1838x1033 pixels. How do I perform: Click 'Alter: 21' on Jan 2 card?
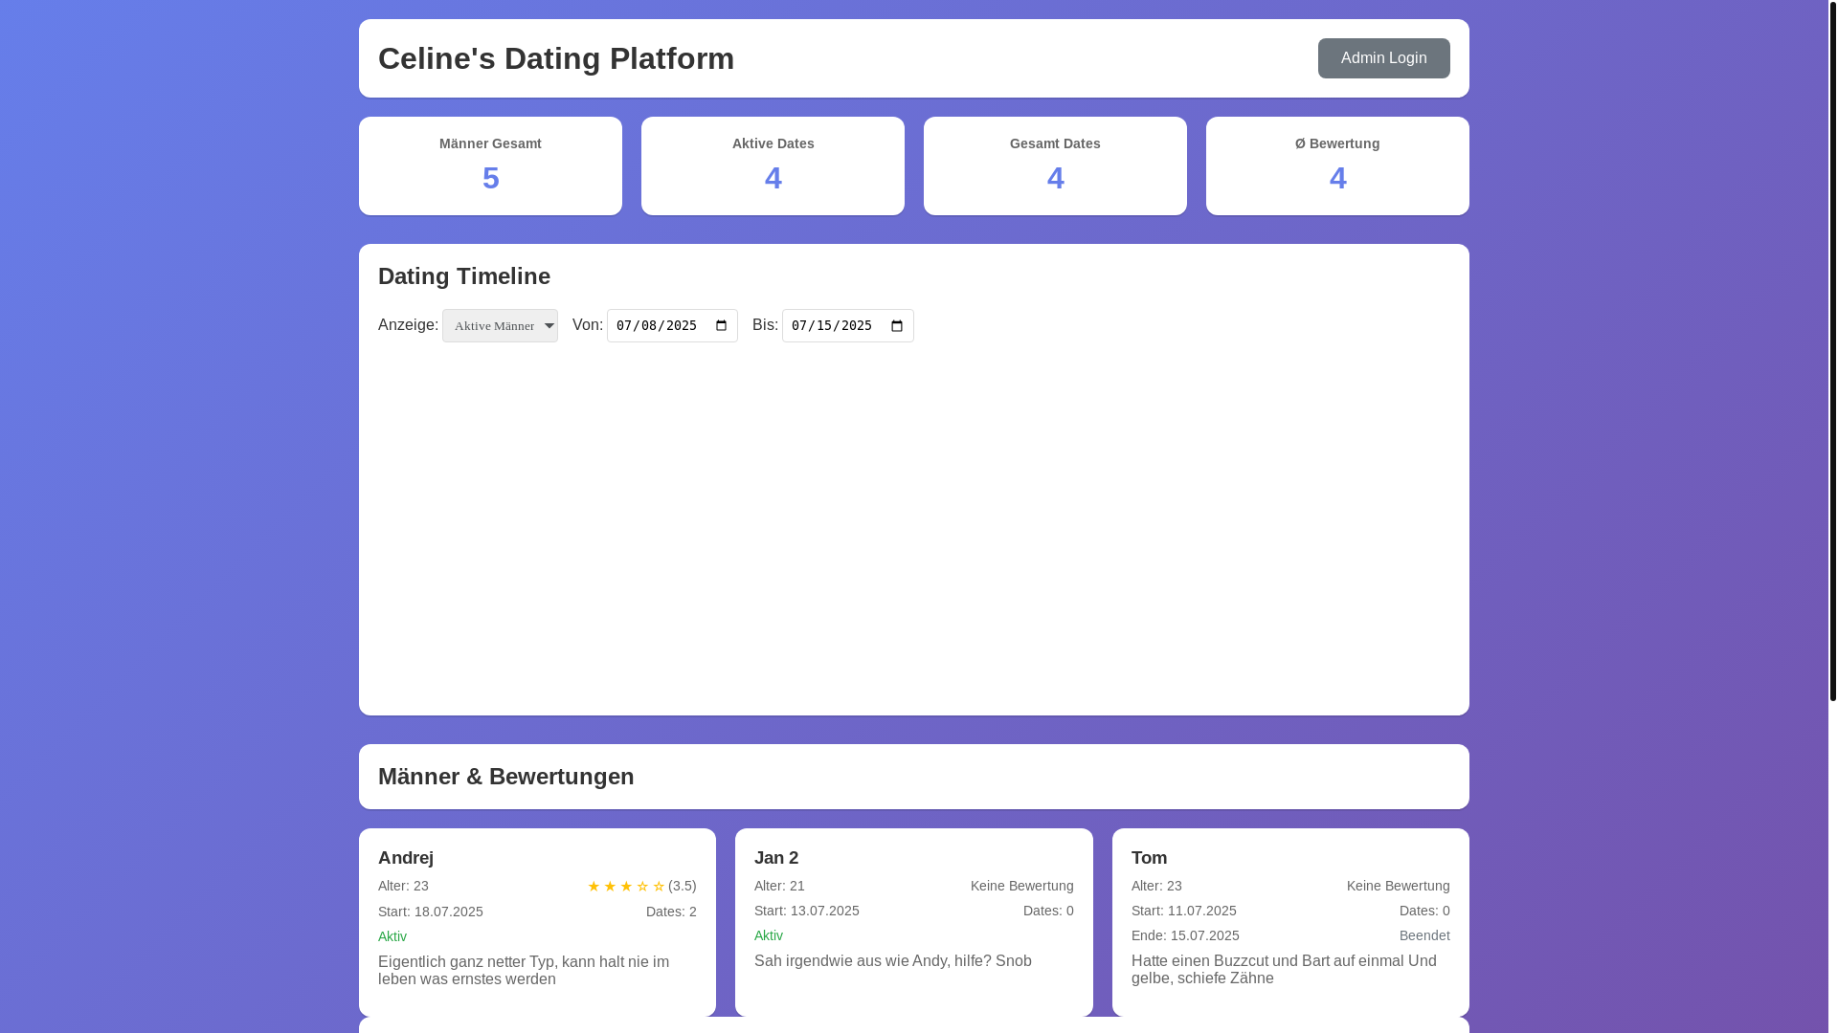pyautogui.click(x=779, y=886)
